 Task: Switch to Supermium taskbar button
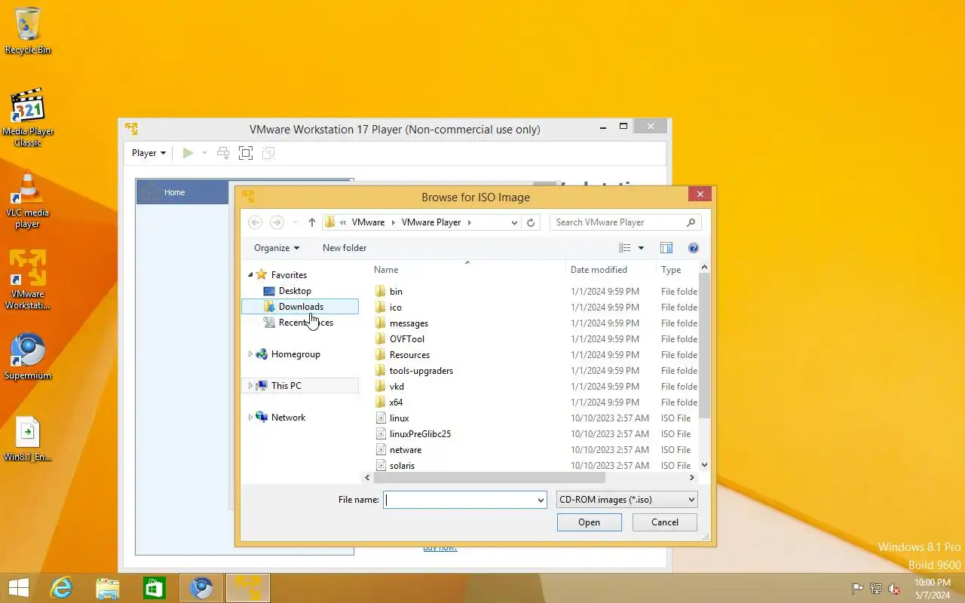(201, 588)
